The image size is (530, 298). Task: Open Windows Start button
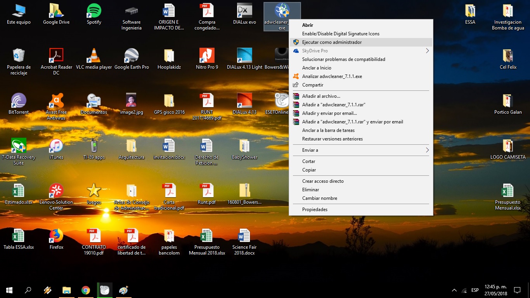point(9,290)
